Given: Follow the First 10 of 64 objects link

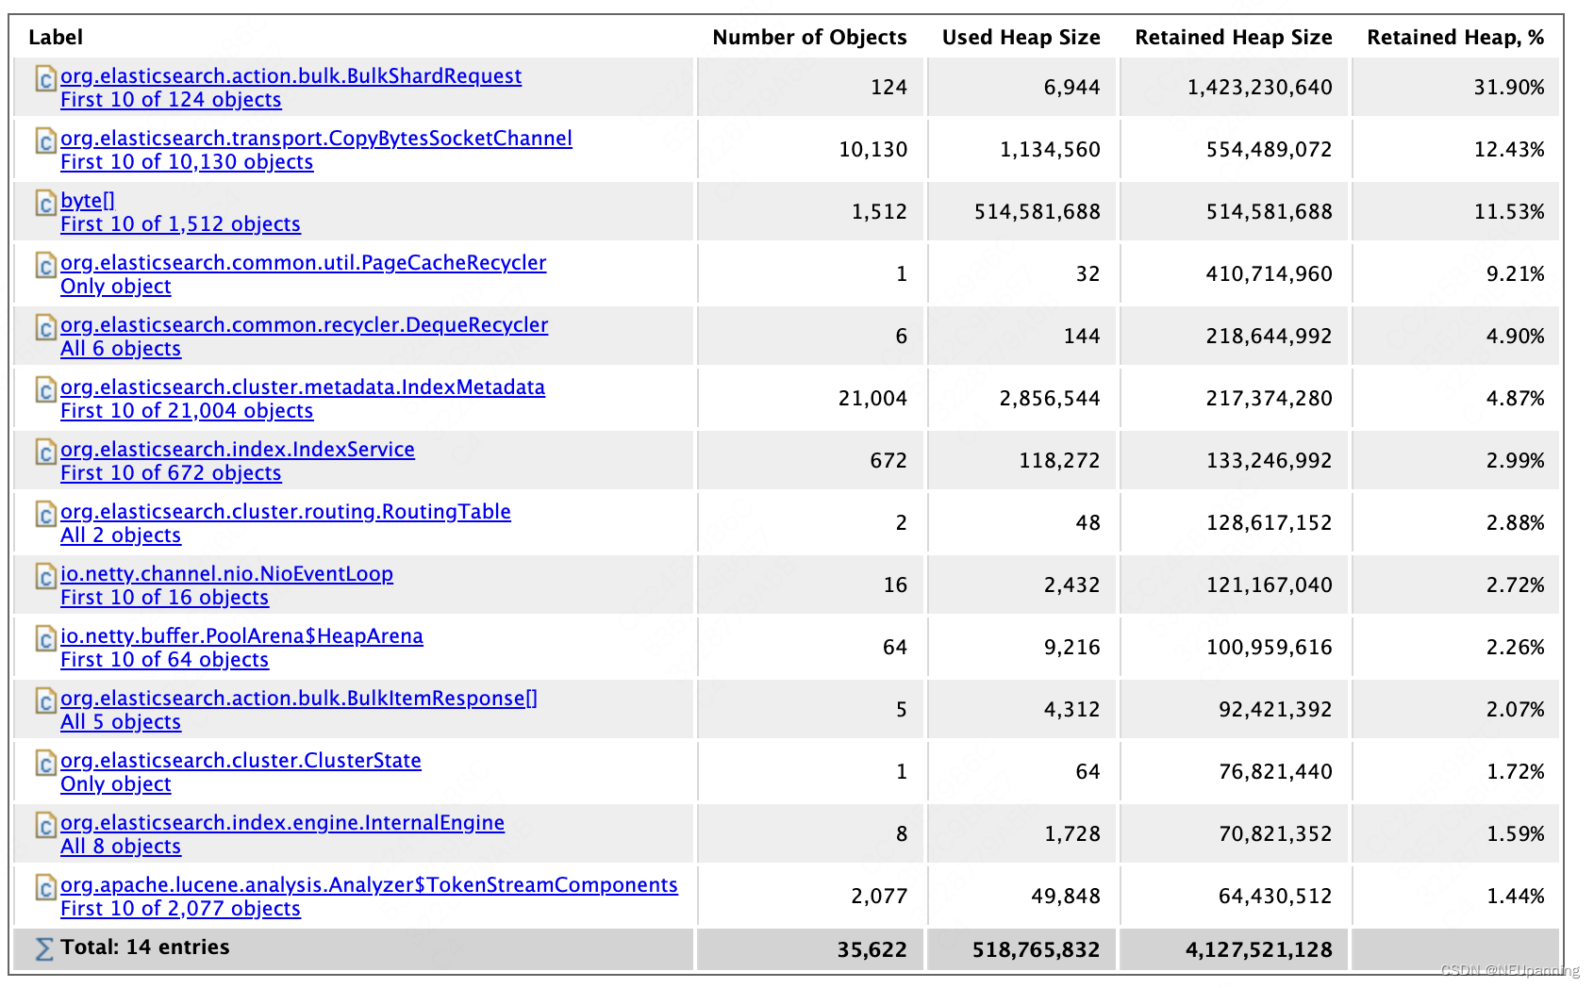Looking at the screenshot, I should coord(164,660).
